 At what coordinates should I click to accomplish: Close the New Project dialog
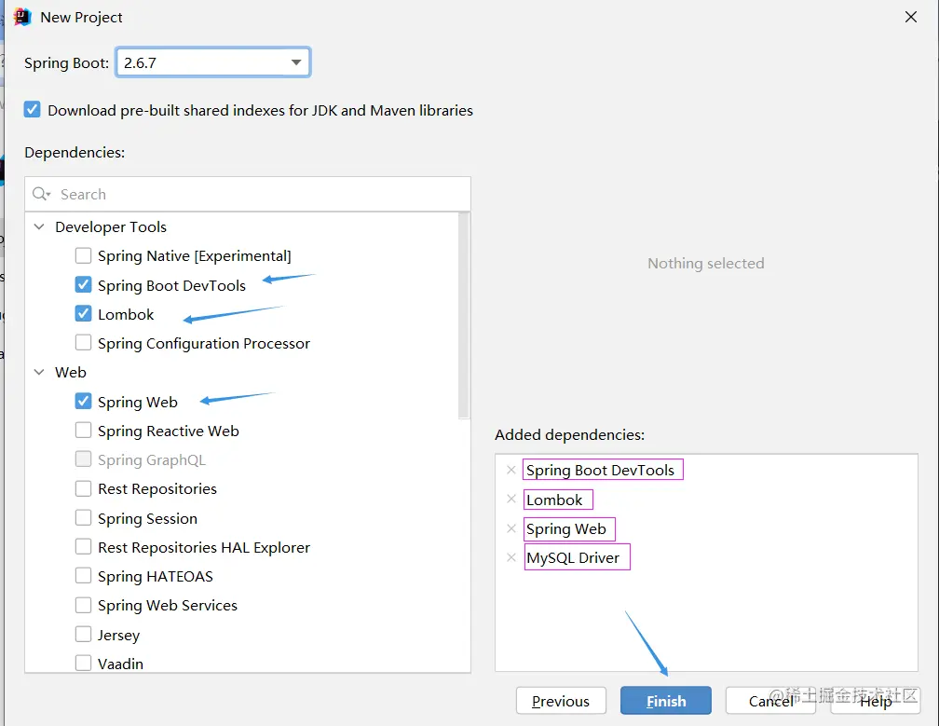(911, 17)
